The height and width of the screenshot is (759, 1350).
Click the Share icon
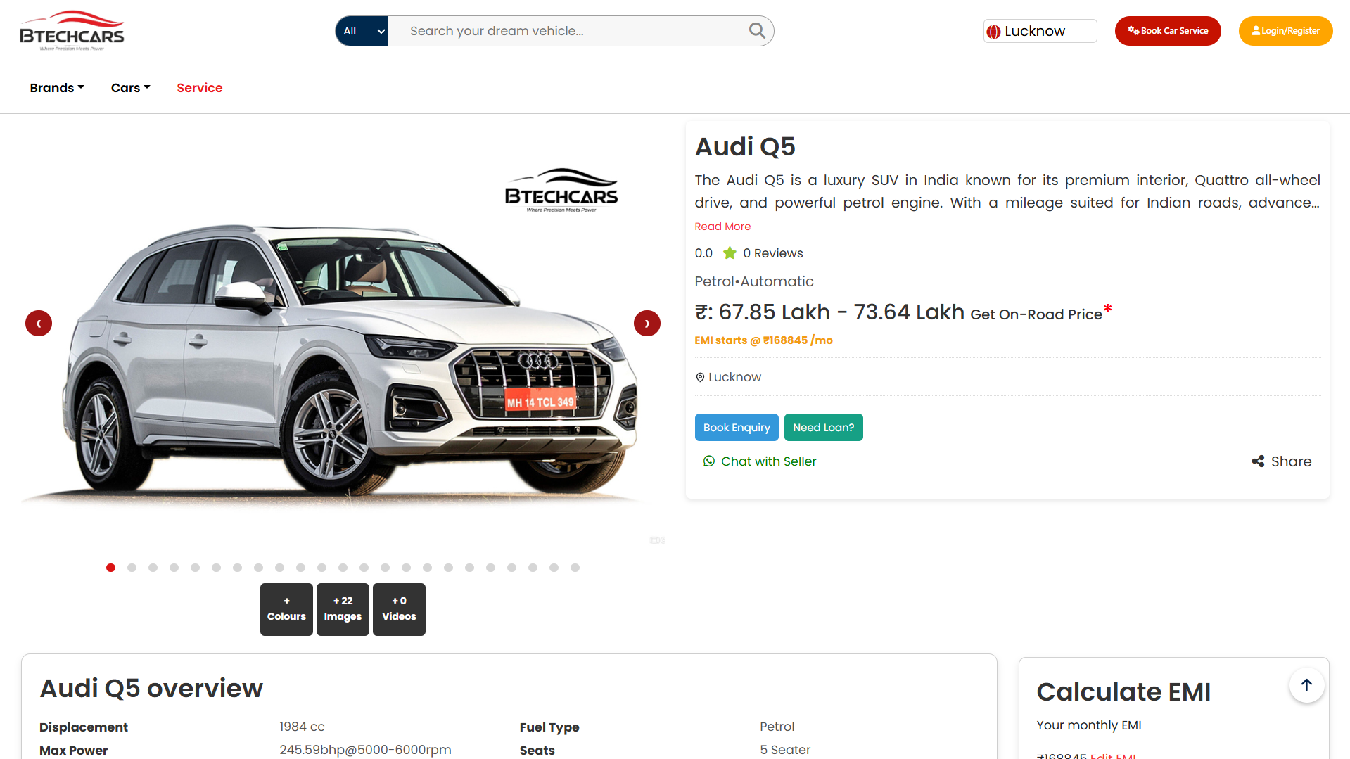(1259, 461)
